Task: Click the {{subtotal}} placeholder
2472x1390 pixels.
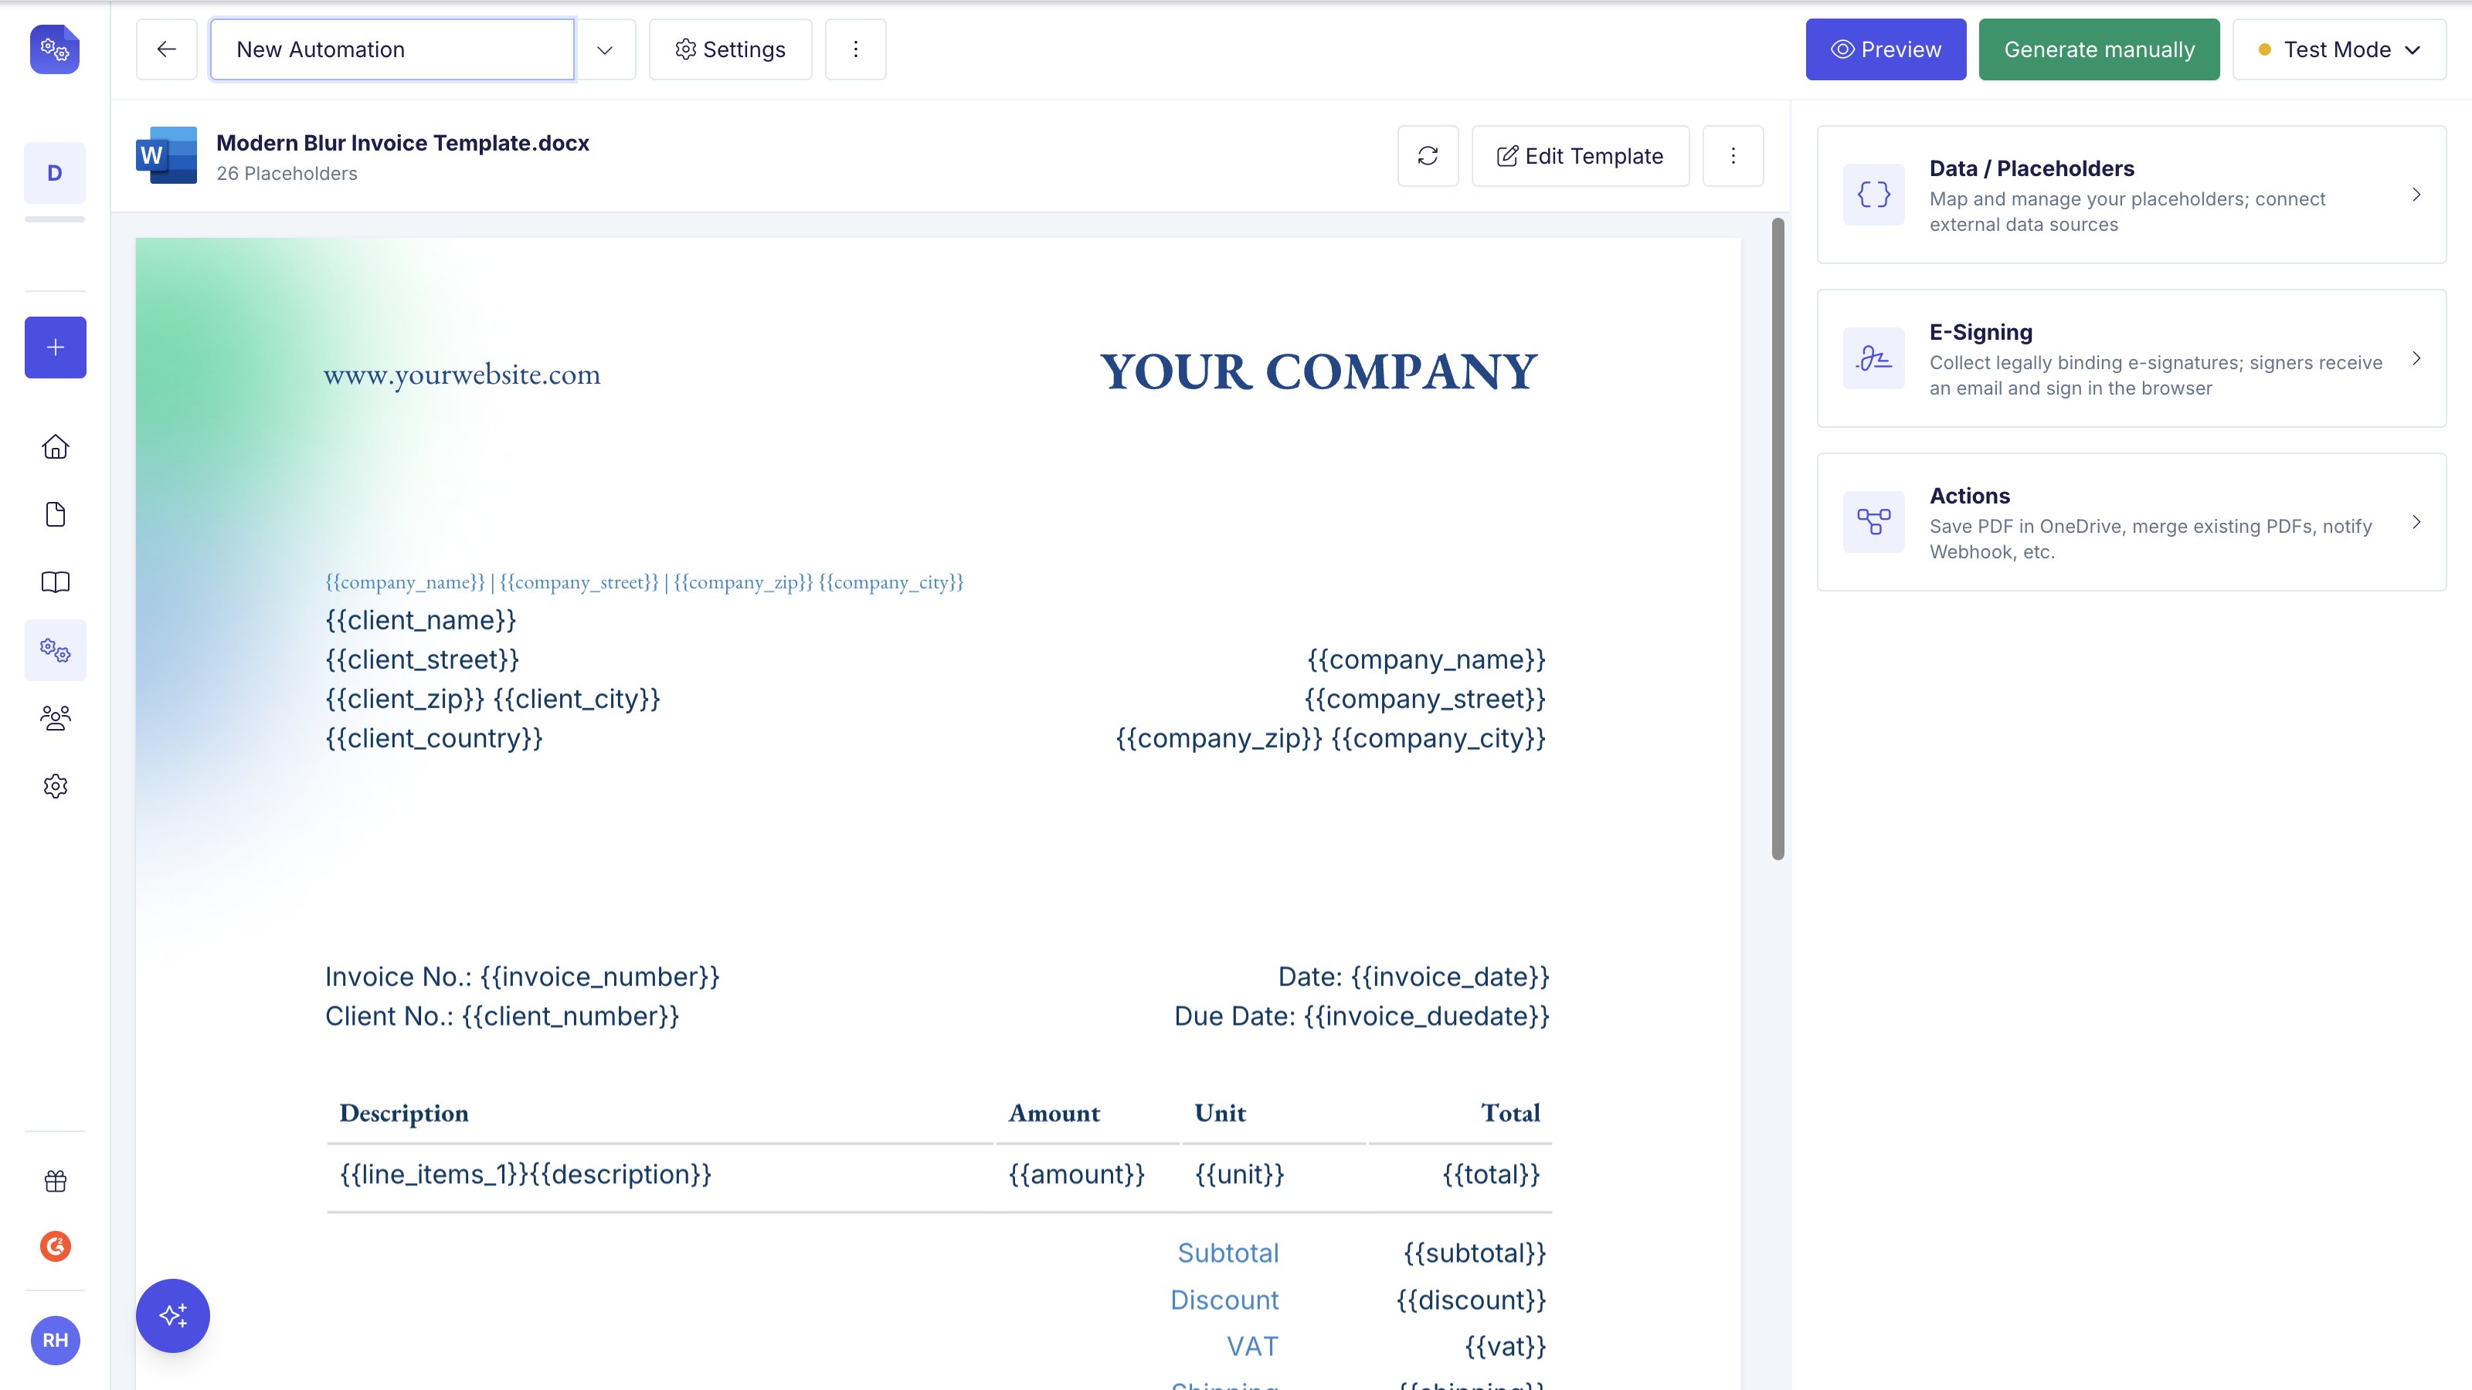Action: (x=1475, y=1253)
